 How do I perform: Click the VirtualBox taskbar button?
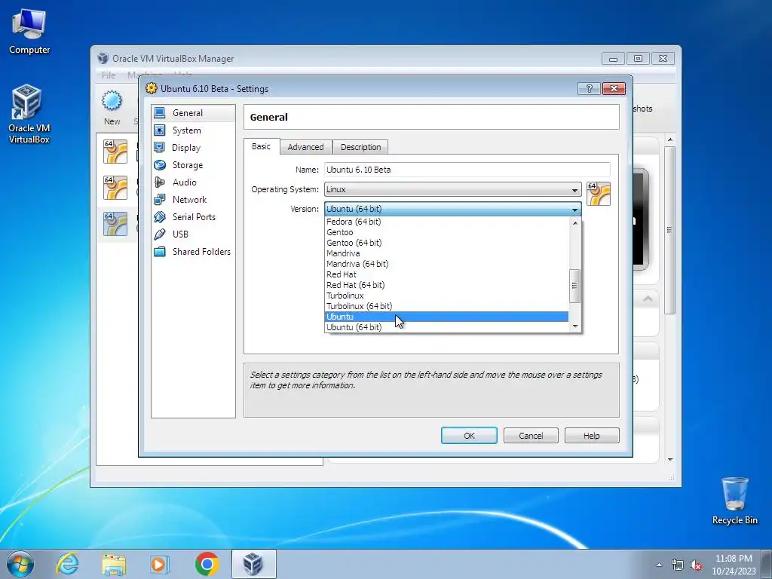[x=253, y=564]
